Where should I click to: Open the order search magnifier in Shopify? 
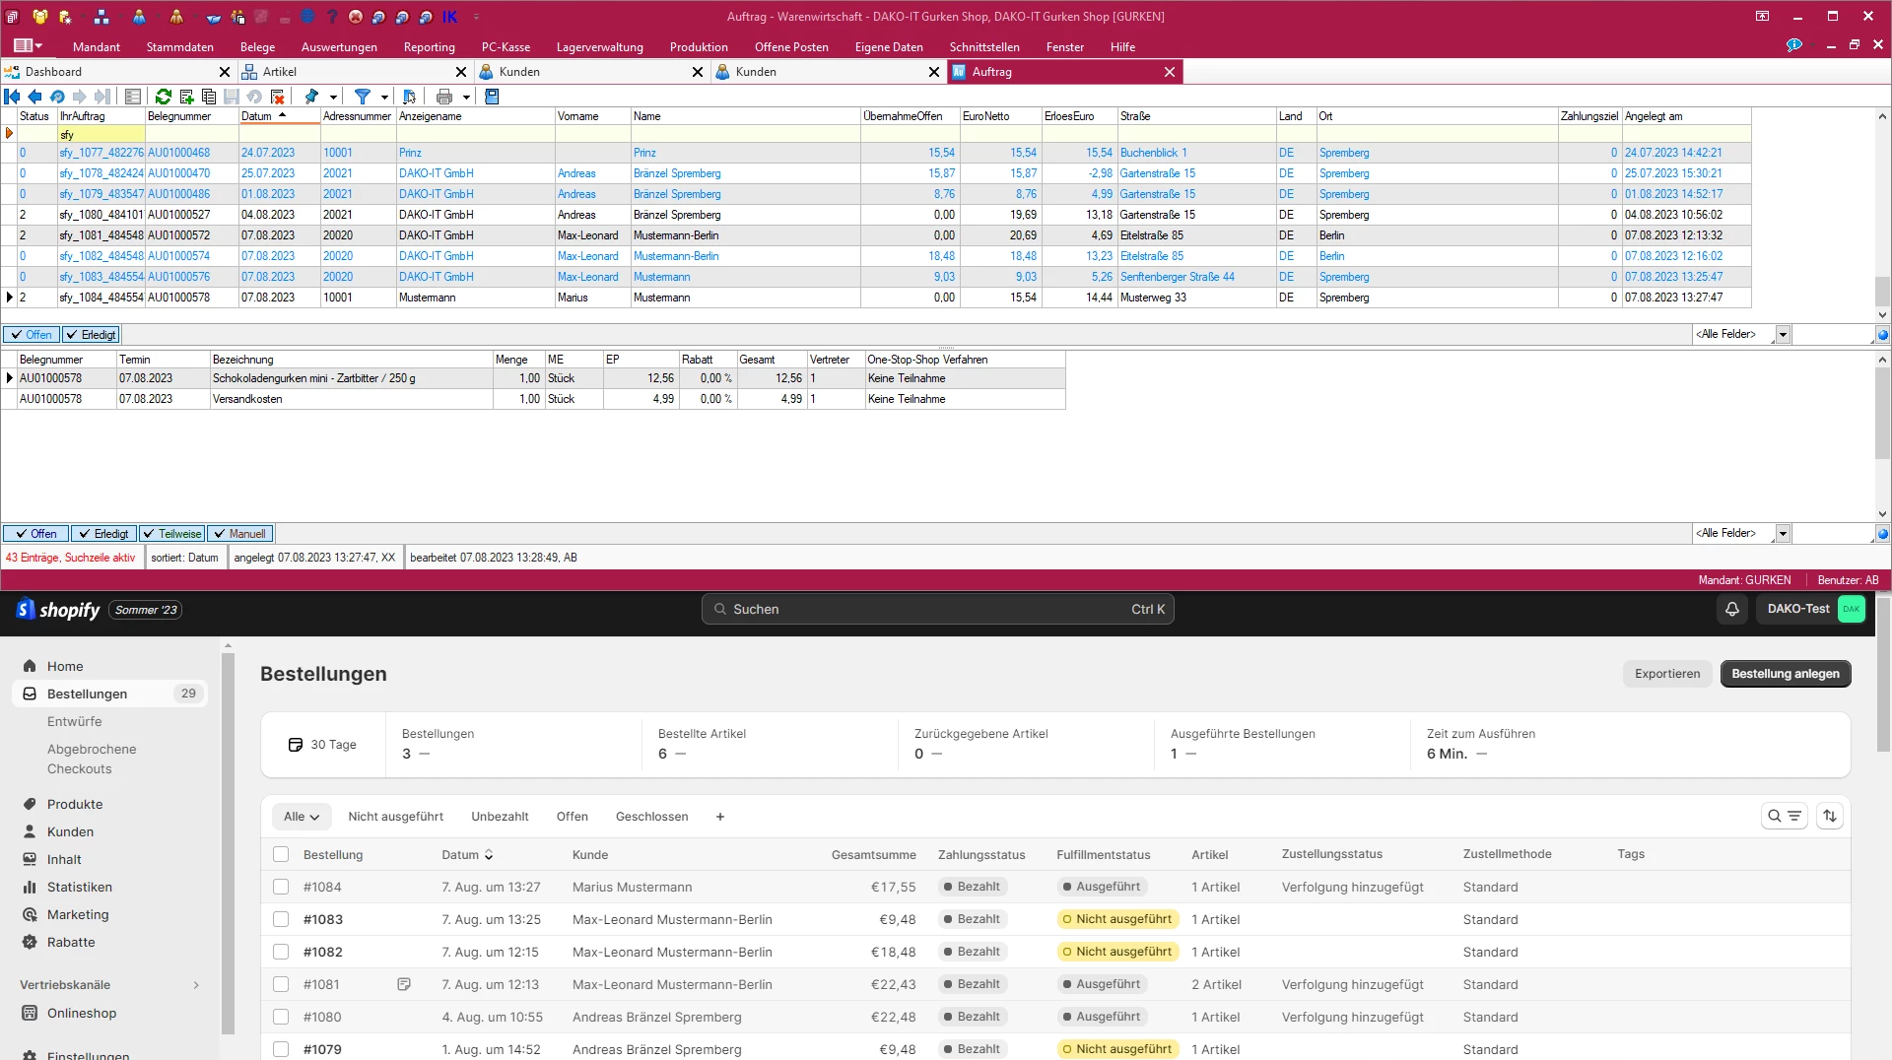[1774, 816]
